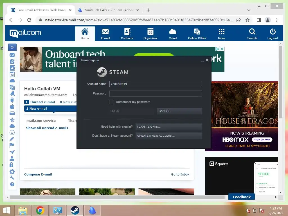Click the wrench icon in left sidebar

coord(12,178)
